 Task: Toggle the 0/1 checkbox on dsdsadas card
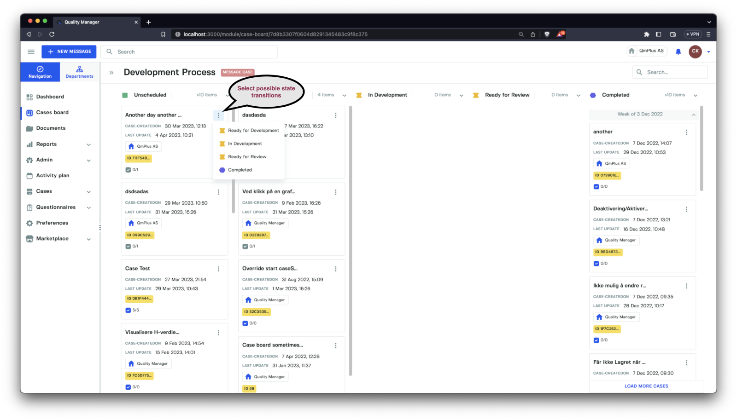[128, 246]
